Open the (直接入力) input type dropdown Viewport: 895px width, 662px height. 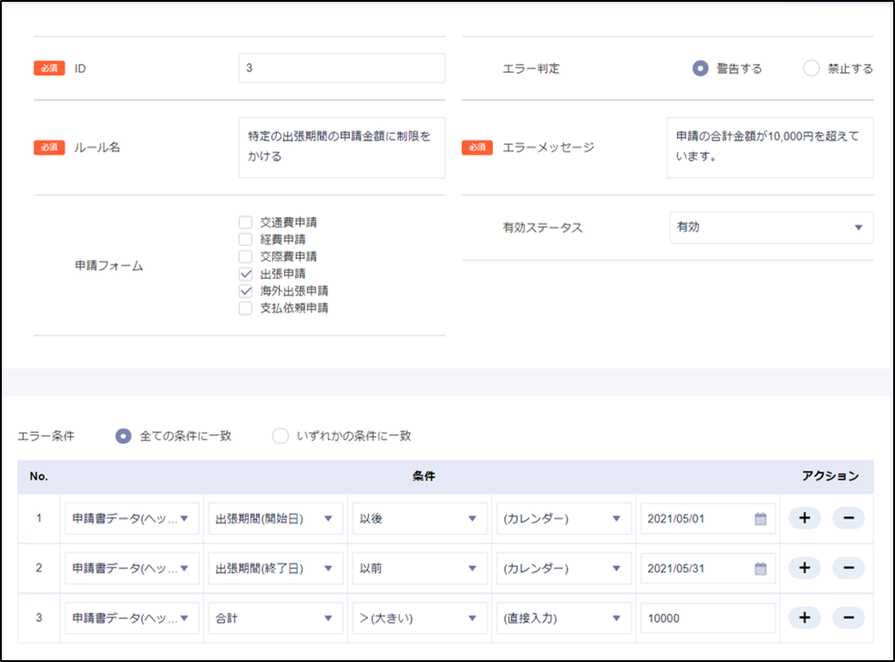point(562,617)
